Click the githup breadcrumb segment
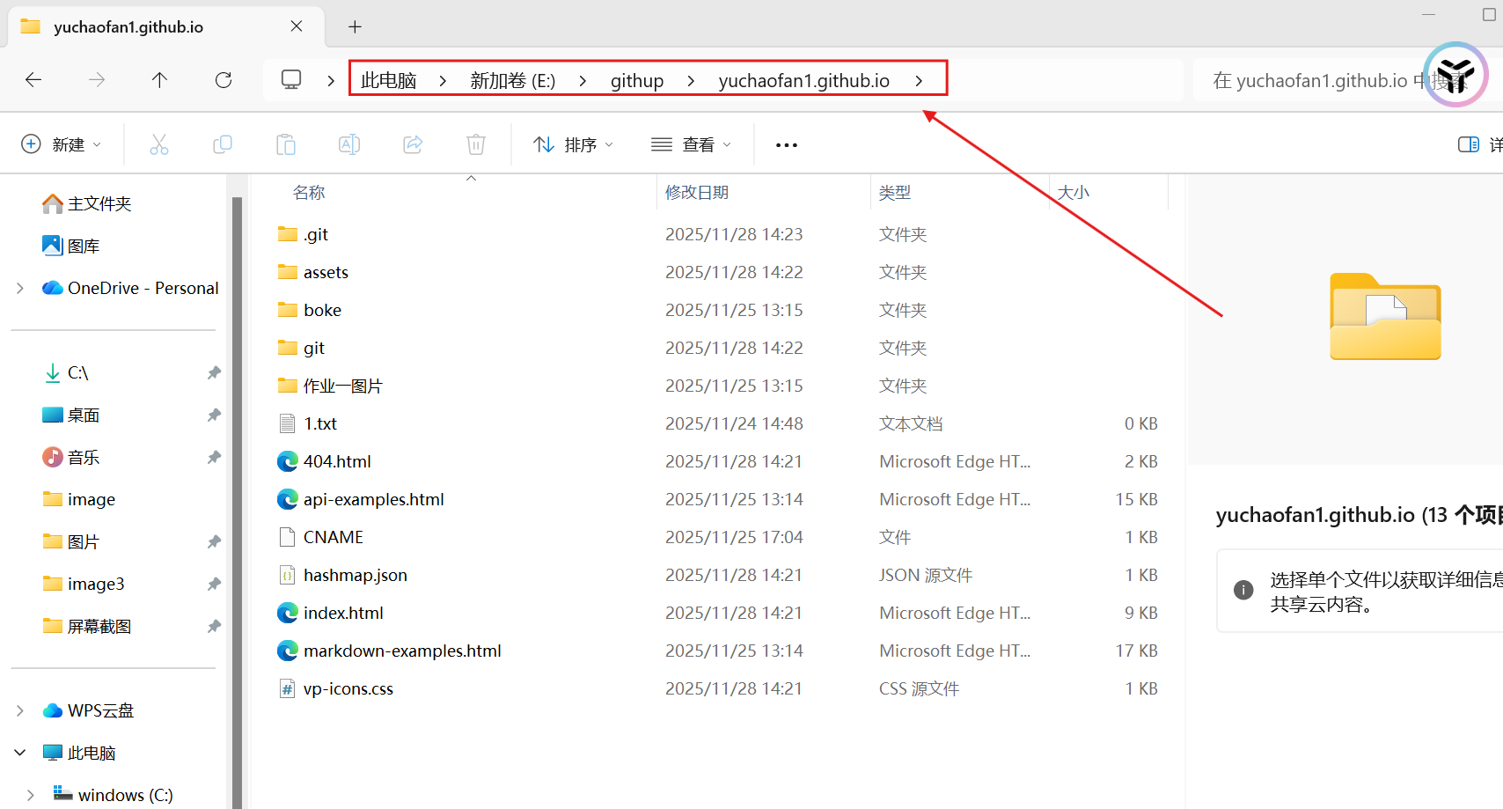This screenshot has height=809, width=1503. [637, 81]
